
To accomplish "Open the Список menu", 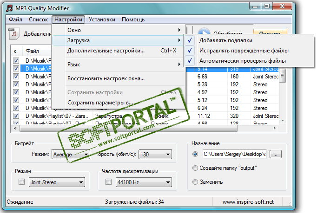I will pyautogui.click(x=39, y=19).
